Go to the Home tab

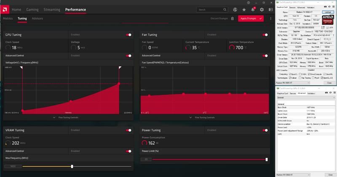[x=16, y=10]
